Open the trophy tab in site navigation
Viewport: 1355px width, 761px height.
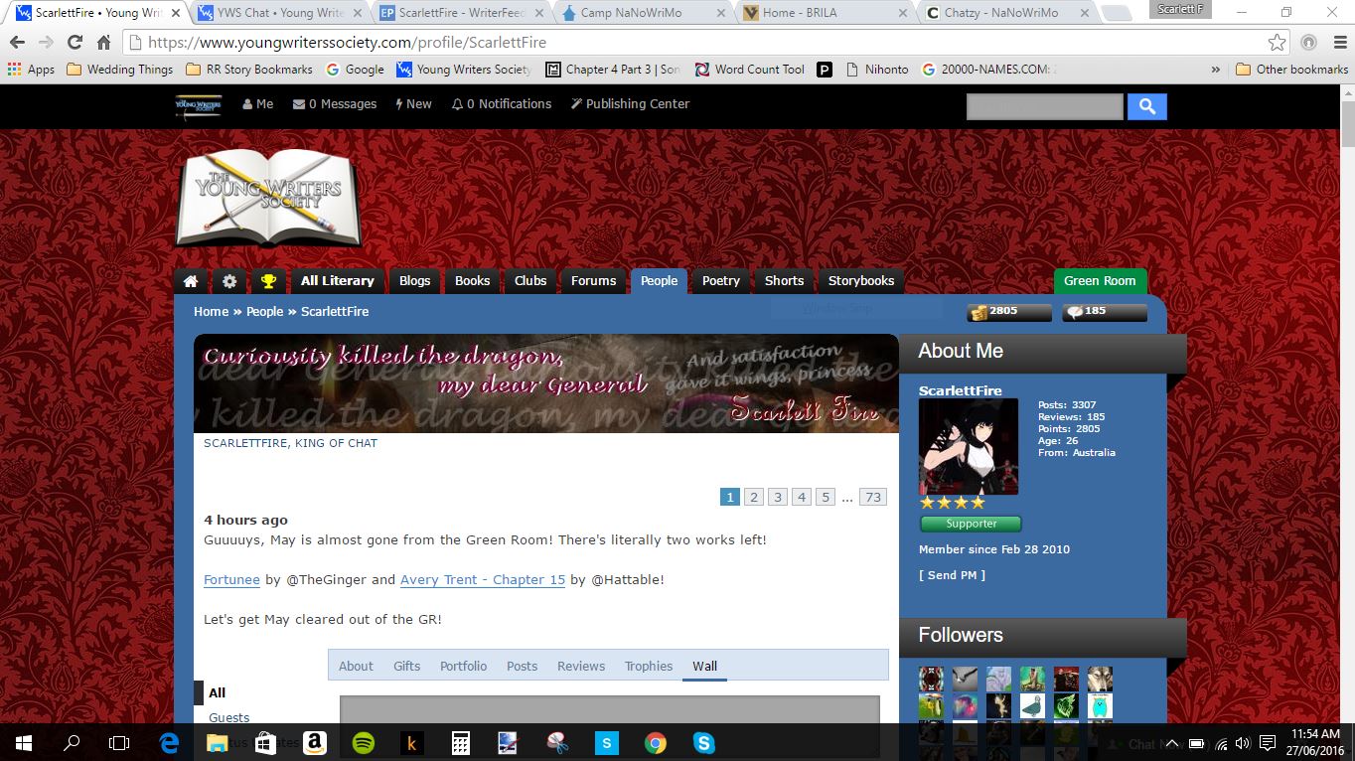point(268,281)
